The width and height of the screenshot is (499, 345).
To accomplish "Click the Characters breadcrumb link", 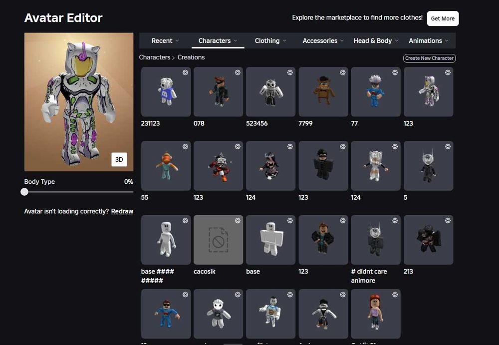I will click(x=155, y=57).
